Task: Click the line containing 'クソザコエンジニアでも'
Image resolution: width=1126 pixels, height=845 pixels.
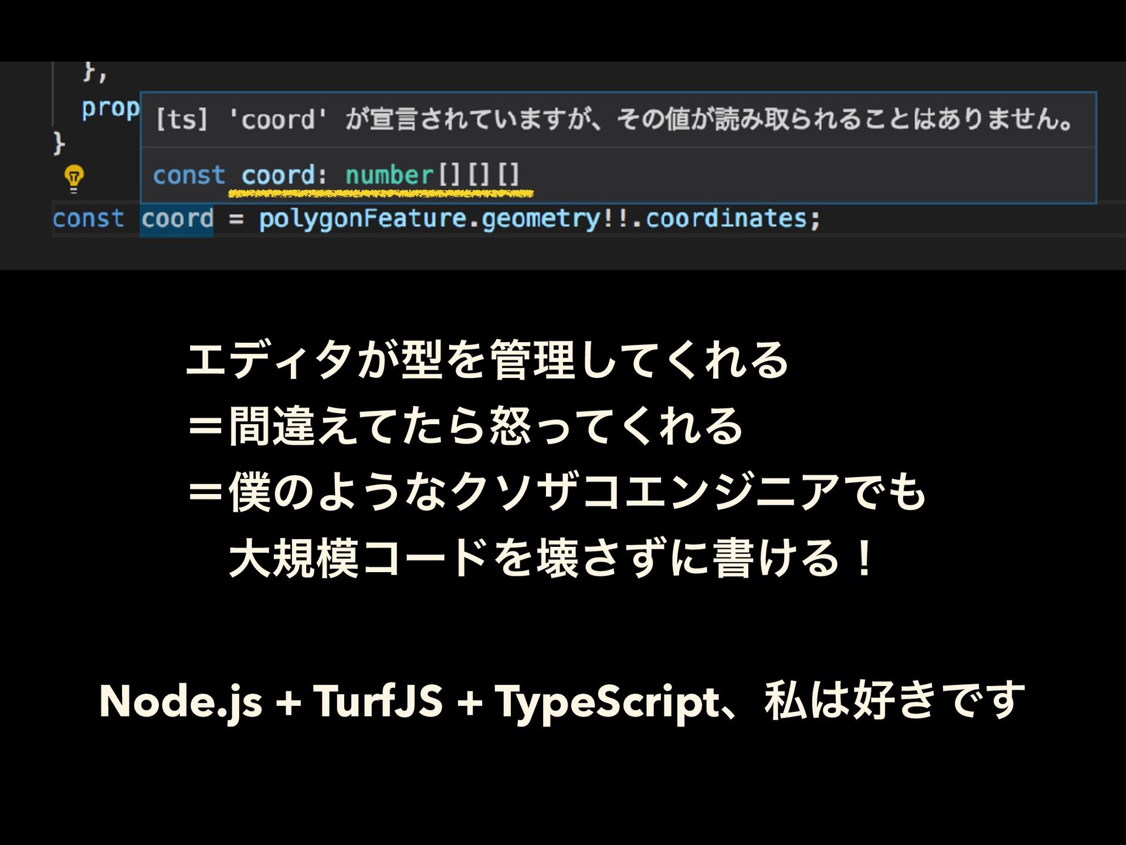Action: coord(556,492)
